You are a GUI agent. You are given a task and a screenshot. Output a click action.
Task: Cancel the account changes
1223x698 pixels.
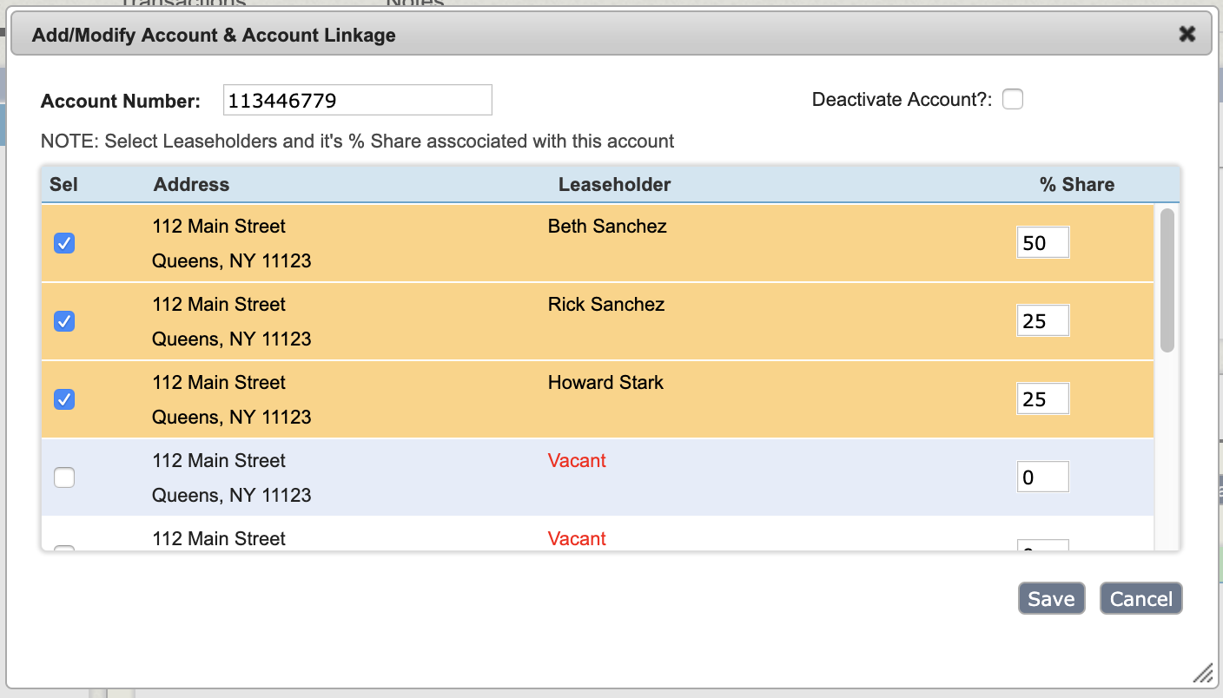click(1141, 598)
